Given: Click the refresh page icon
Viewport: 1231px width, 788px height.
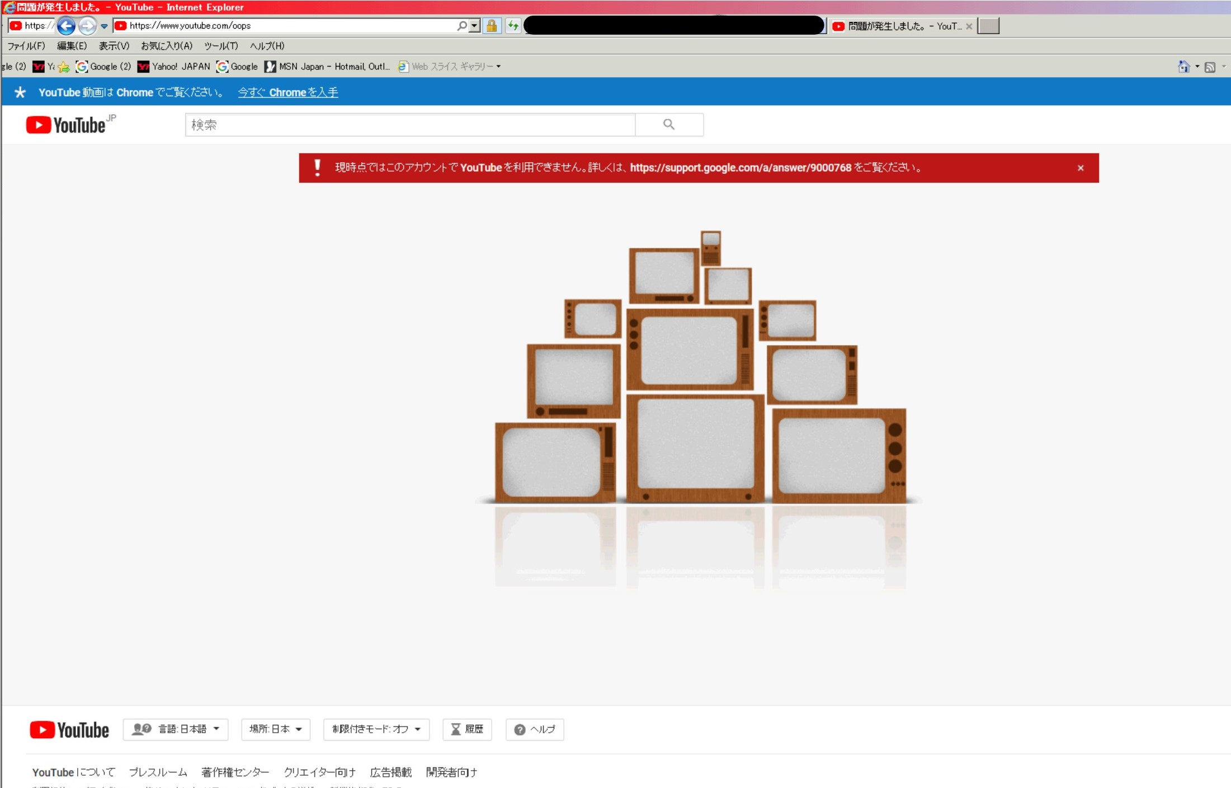Looking at the screenshot, I should click(x=512, y=26).
